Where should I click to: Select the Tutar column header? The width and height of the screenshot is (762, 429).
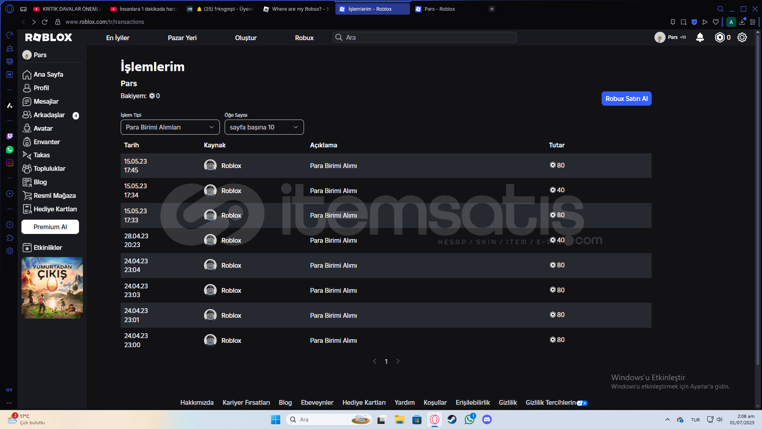[556, 145]
